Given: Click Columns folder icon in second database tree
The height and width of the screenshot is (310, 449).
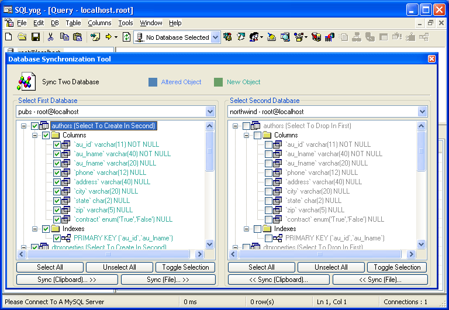Looking at the screenshot, I should [x=267, y=135].
